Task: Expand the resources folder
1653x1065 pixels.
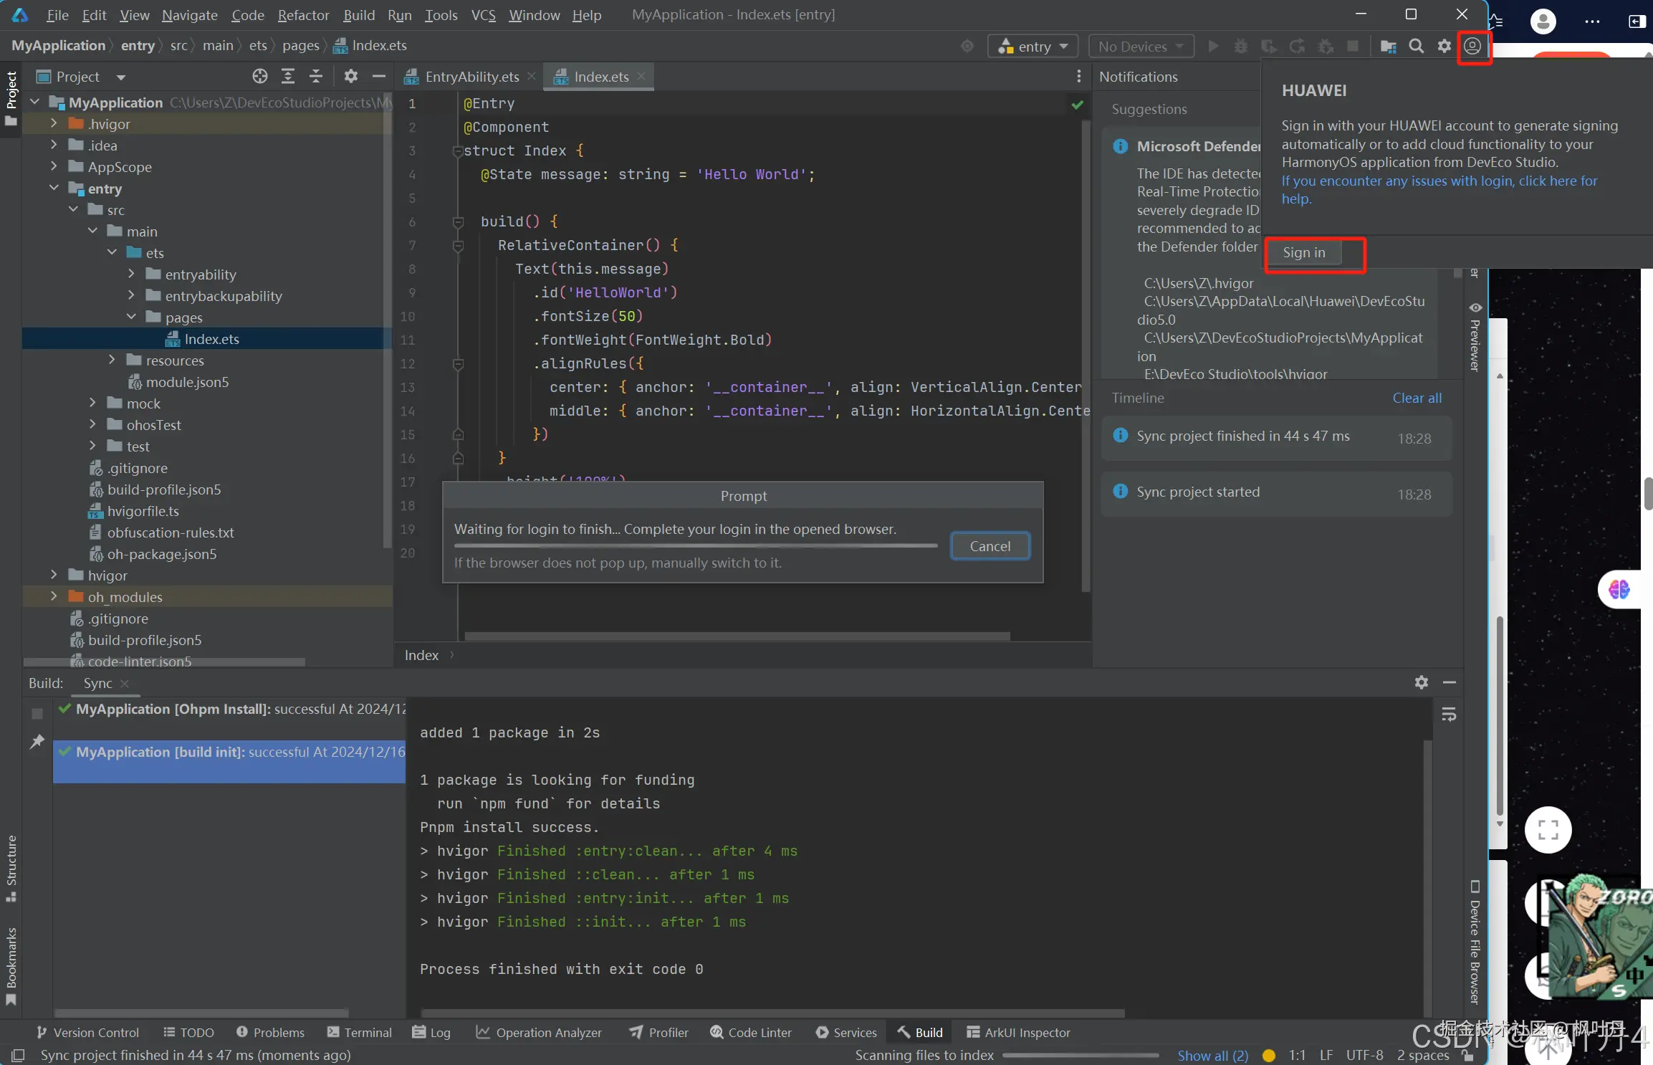Action: click(x=112, y=360)
